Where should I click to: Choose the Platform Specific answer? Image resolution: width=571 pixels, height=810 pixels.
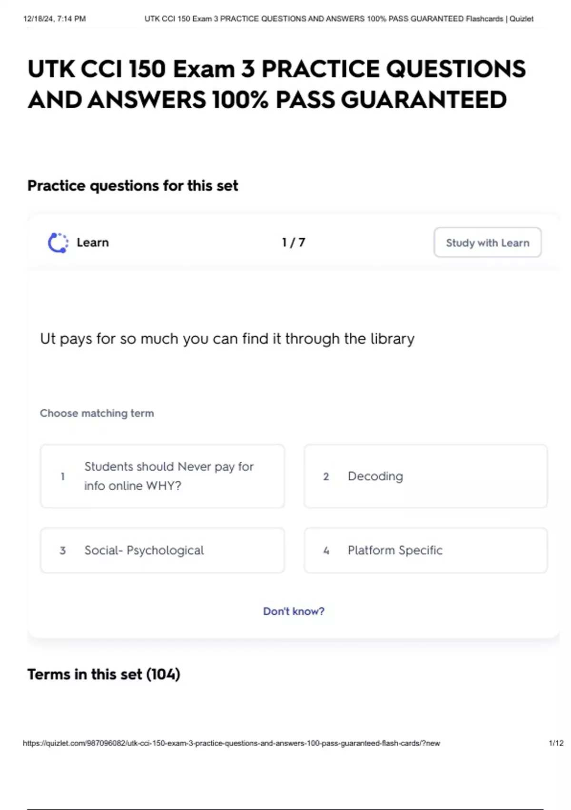click(425, 550)
